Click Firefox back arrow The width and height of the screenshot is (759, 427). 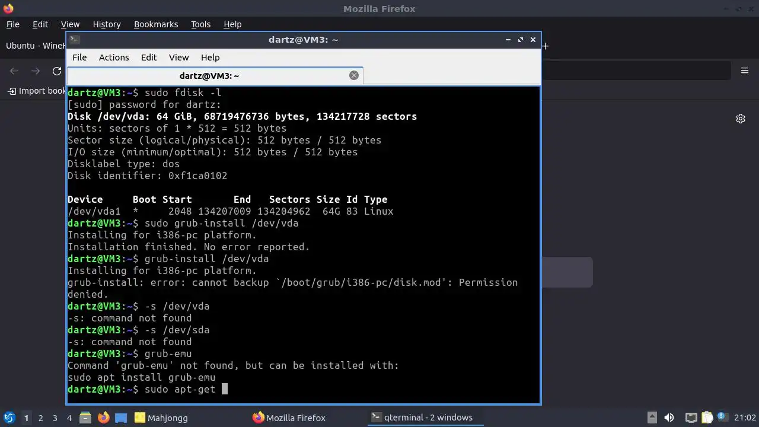coord(14,71)
